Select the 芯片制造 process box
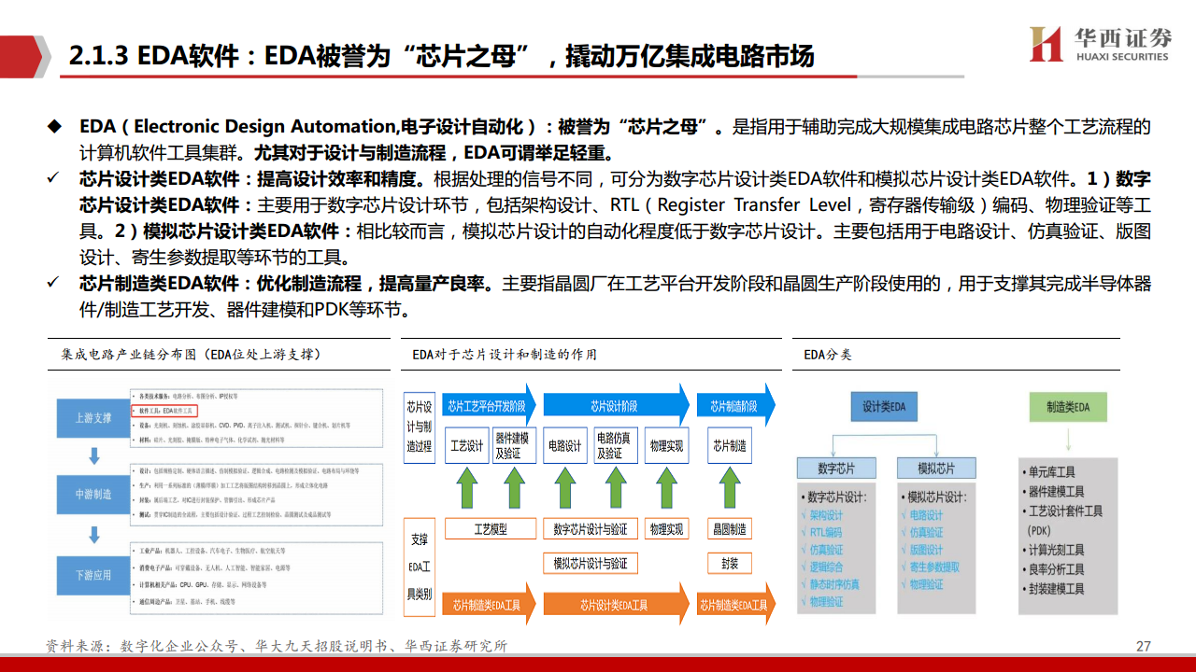This screenshot has width=1196, height=672. pos(730,446)
